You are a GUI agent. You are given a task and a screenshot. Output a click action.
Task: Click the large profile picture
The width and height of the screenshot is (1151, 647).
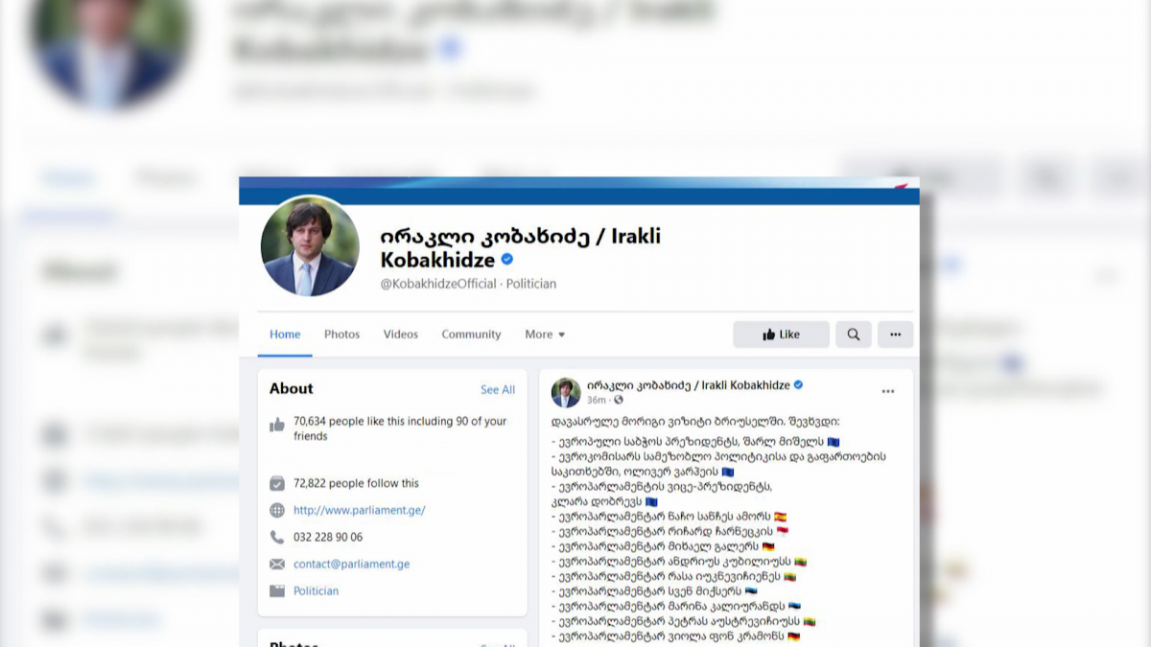click(x=310, y=246)
